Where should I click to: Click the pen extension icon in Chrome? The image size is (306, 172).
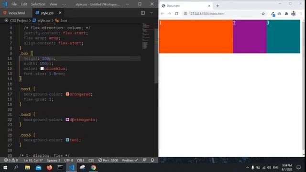click(273, 14)
